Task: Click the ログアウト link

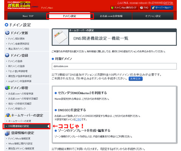Action: tap(168, 3)
